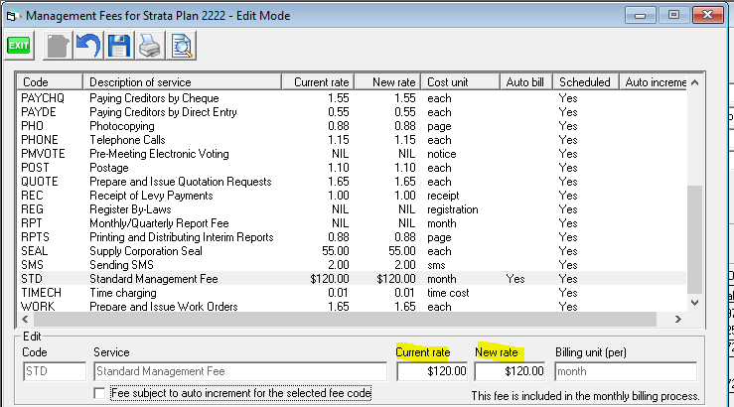Click the Cost unit column header
734x407 pixels.
(x=460, y=81)
